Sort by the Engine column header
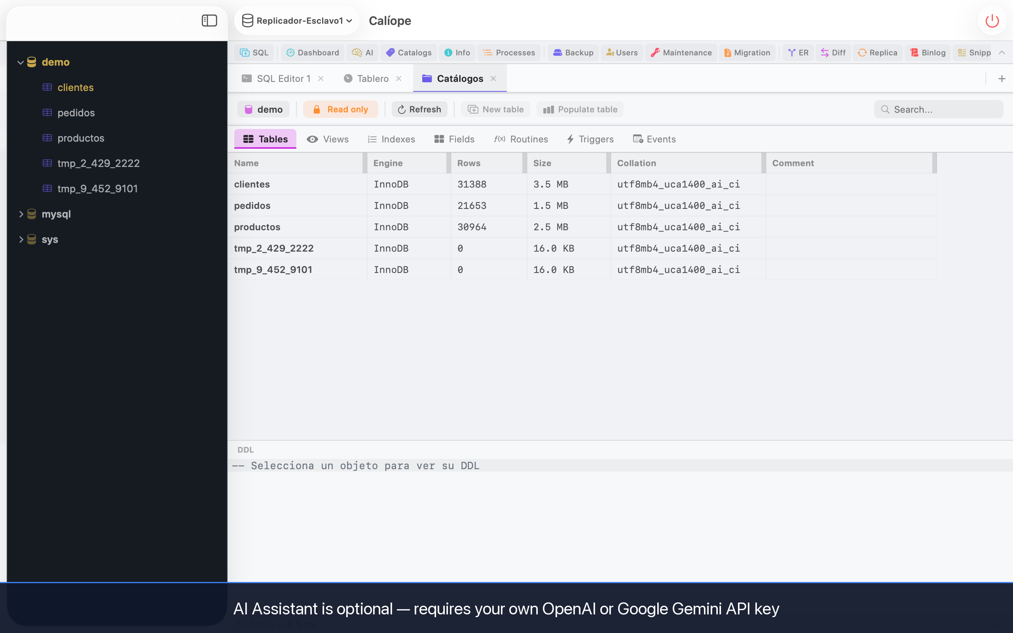This screenshot has height=633, width=1013. point(406,163)
